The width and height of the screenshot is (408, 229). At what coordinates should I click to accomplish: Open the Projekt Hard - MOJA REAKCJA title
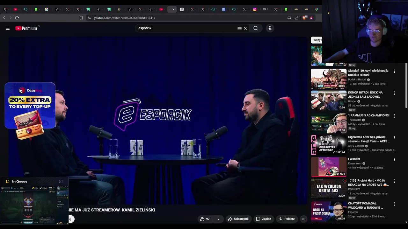click(x=369, y=183)
